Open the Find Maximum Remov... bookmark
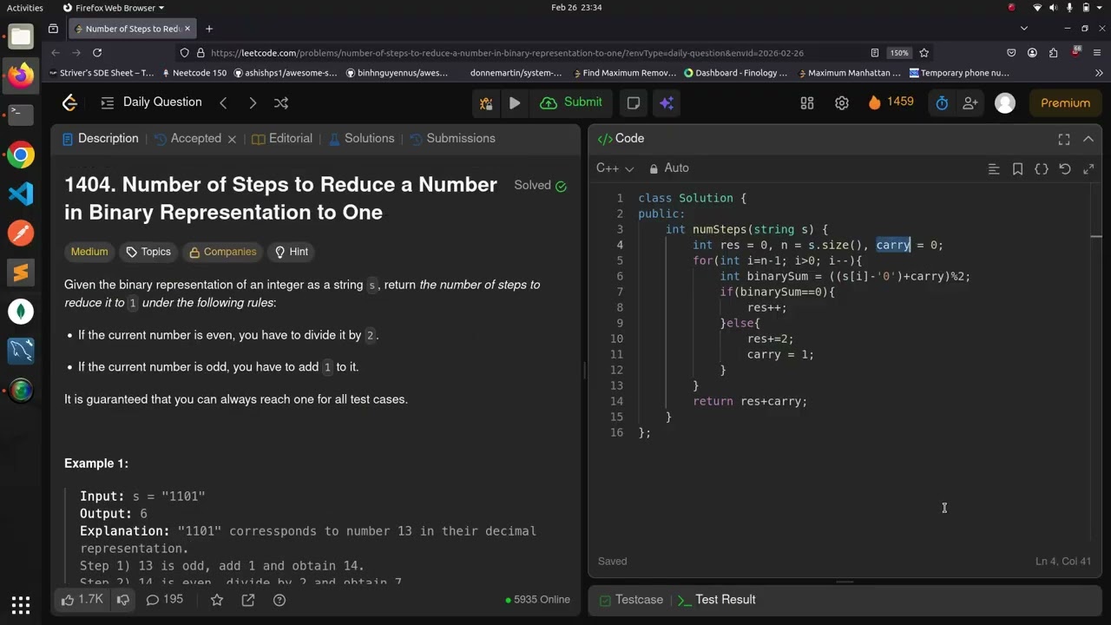 [624, 73]
